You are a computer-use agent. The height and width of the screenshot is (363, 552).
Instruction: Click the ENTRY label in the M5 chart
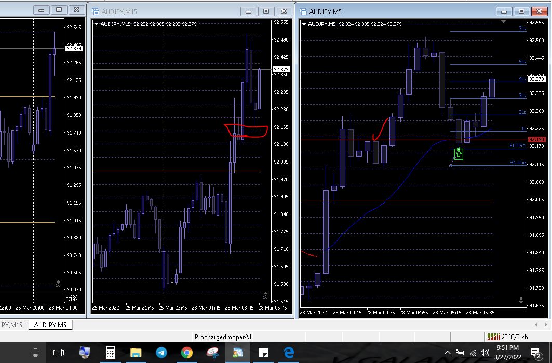517,145
